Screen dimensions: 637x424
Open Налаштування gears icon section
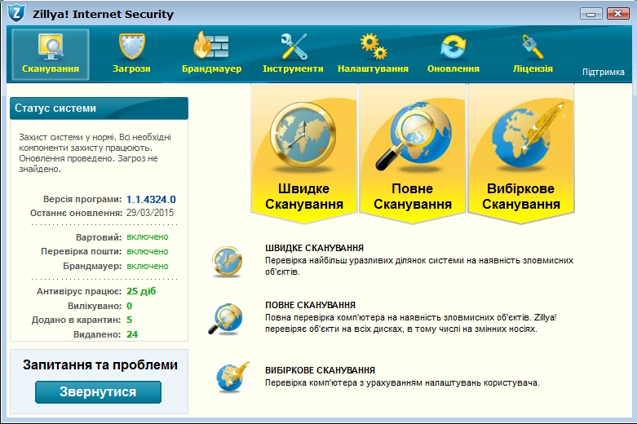[x=373, y=54]
